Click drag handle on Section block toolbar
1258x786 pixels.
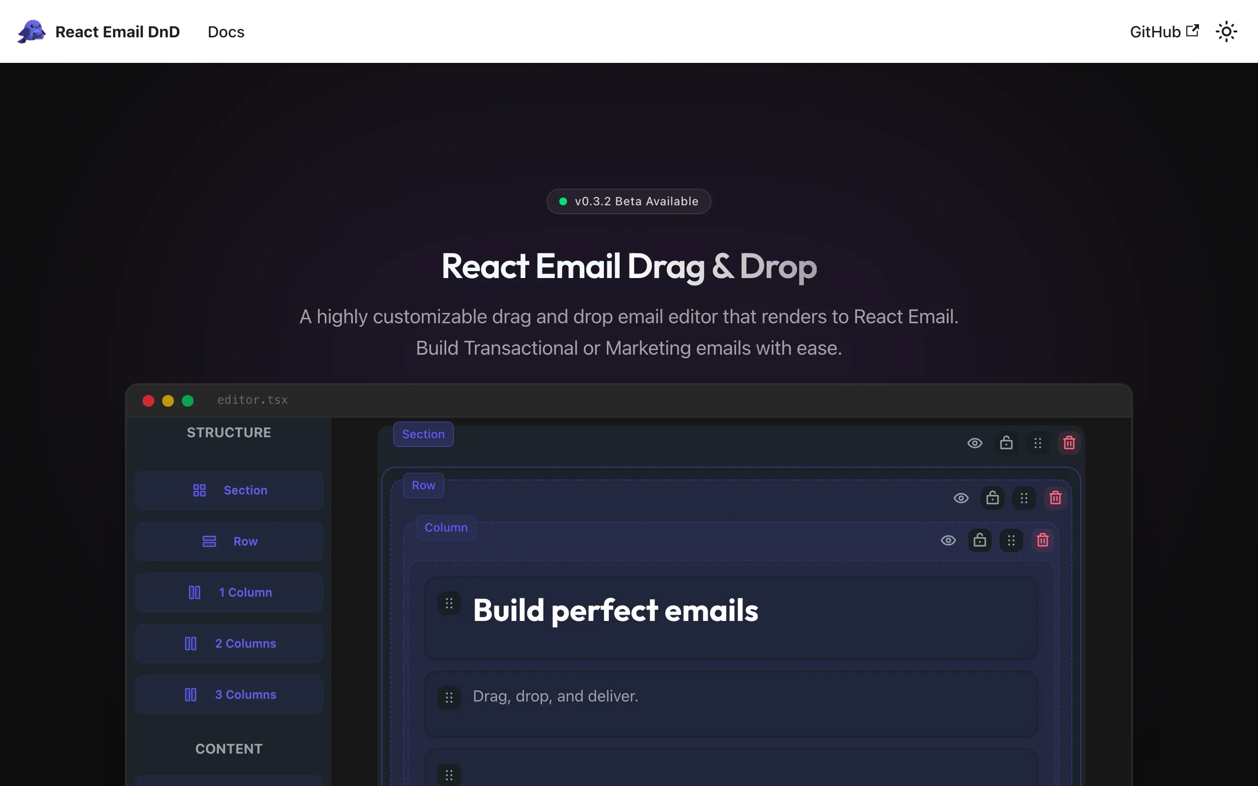click(1037, 443)
